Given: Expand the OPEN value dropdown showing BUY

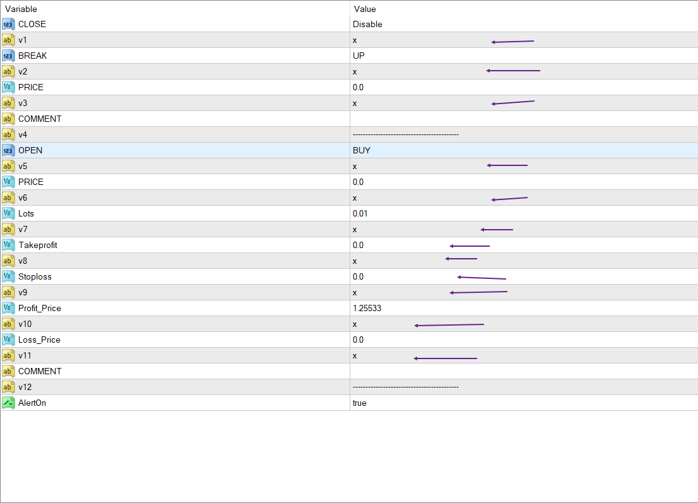Looking at the screenshot, I should pyautogui.click(x=362, y=150).
